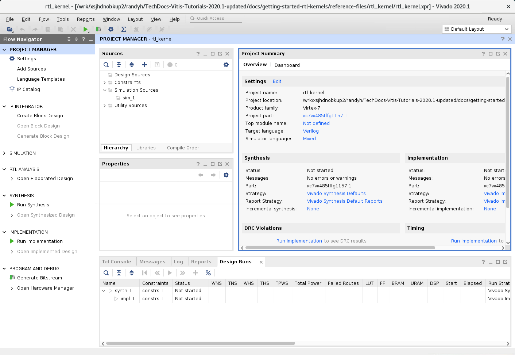Image resolution: width=515 pixels, height=355 pixels.
Task: Maximize the Sources panel
Action: (213, 54)
